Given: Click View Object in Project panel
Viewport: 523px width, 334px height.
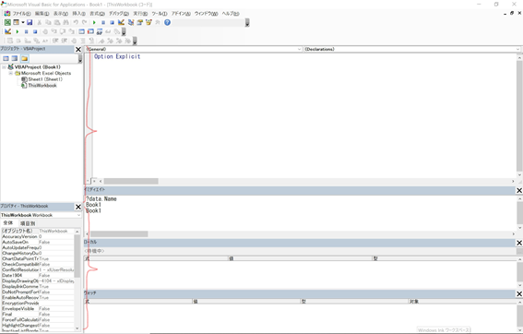Looking at the screenshot, I should 15,58.
